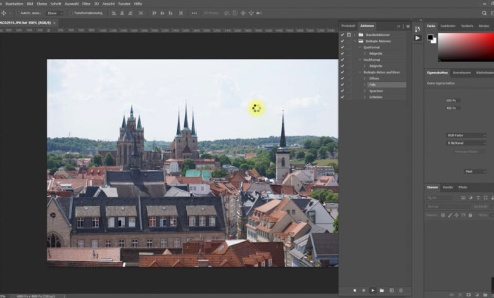Collapse the Bedingte Aktionen set

pos(355,41)
